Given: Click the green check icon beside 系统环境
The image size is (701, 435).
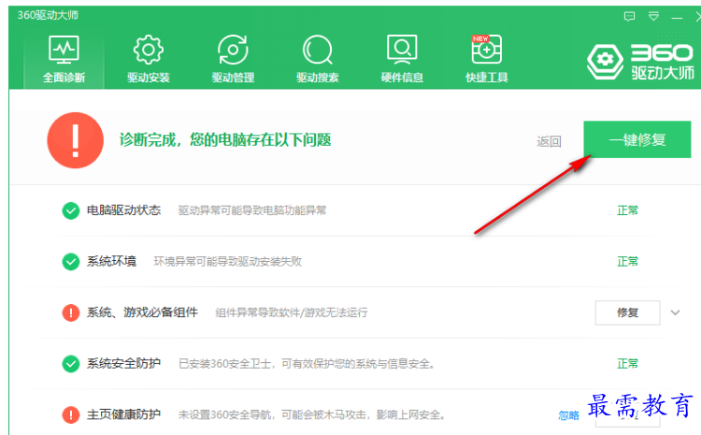Looking at the screenshot, I should 71,261.
